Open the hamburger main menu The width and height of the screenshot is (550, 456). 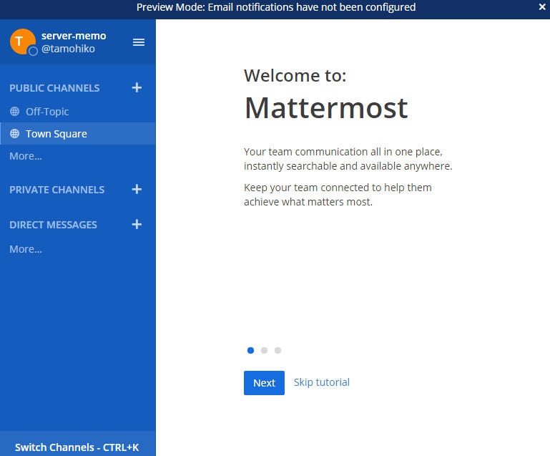(x=139, y=42)
